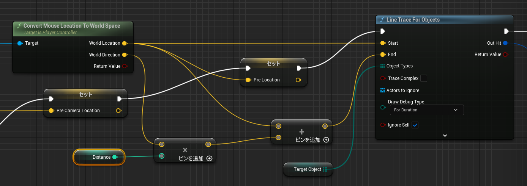Click the Ignore Self boolean pin
Viewport: 527px width, 186px height.
[383, 125]
